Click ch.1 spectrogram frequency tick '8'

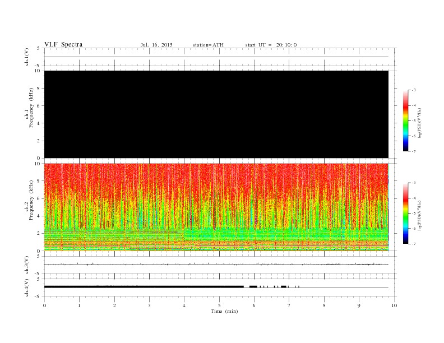(39, 89)
